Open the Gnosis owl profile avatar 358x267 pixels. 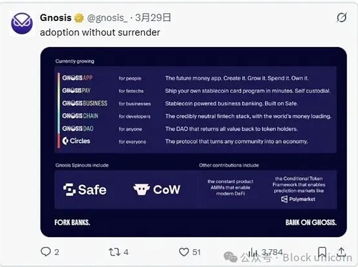point(21,23)
